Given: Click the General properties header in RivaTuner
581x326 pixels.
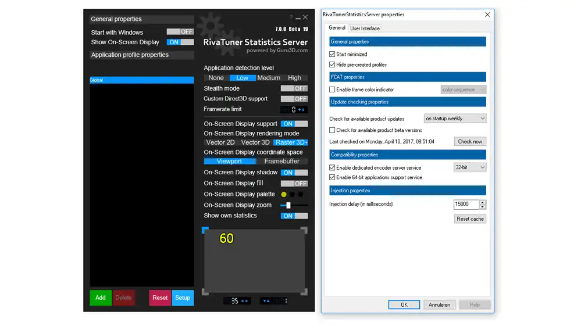Looking at the screenshot, I should click(x=141, y=19).
